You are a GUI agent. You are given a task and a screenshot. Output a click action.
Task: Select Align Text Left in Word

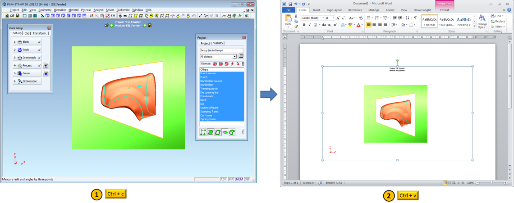point(369,25)
